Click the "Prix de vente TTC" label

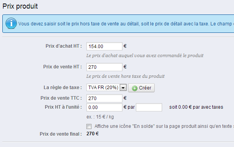61,98
